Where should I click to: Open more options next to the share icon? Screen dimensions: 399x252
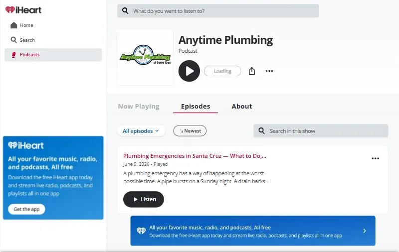point(269,71)
